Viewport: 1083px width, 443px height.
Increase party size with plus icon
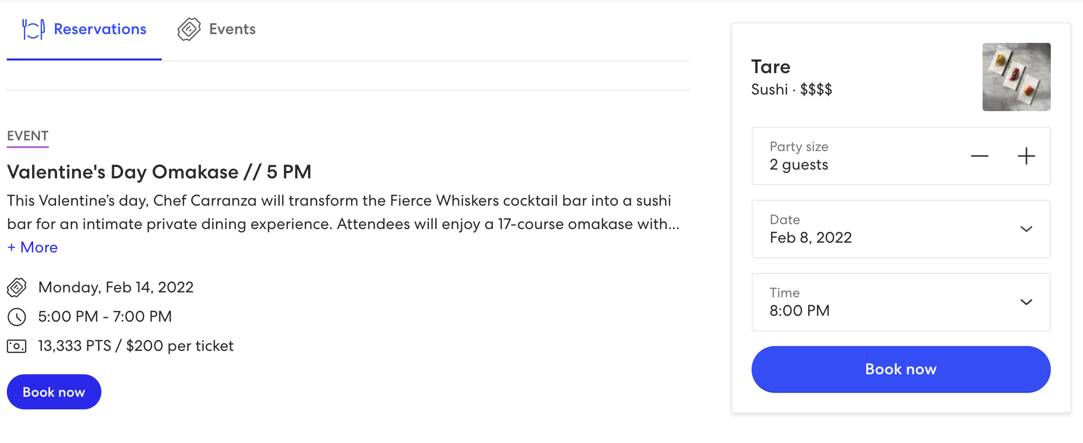(1026, 156)
